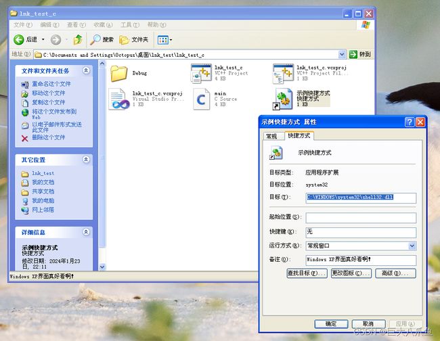Select the lnk_test_c VC++ Project file icon
Viewport: 440px width, 341px height.
tap(201, 73)
